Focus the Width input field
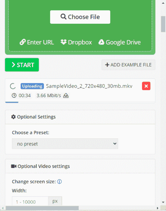This screenshot has height=211, width=166. (30, 201)
